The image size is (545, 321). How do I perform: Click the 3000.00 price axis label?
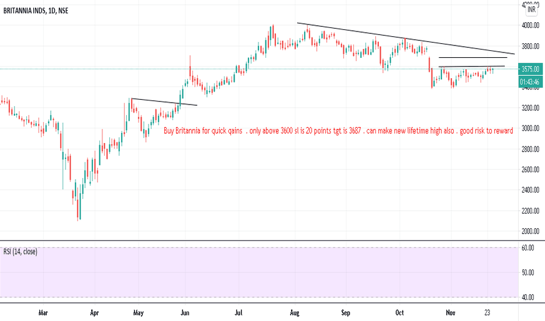tap(530, 128)
